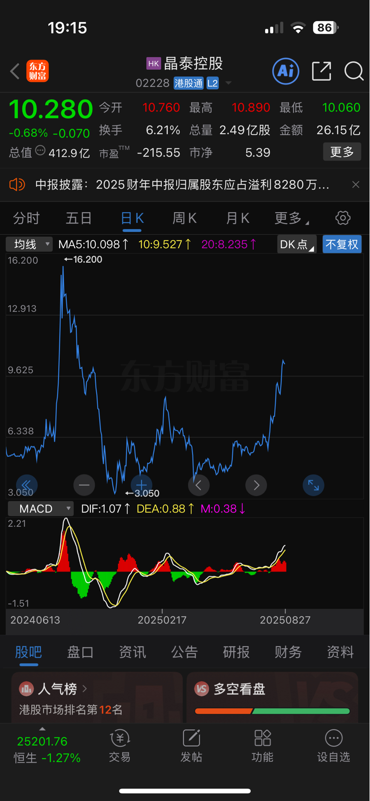Switch to 分时 chart tab

26,218
